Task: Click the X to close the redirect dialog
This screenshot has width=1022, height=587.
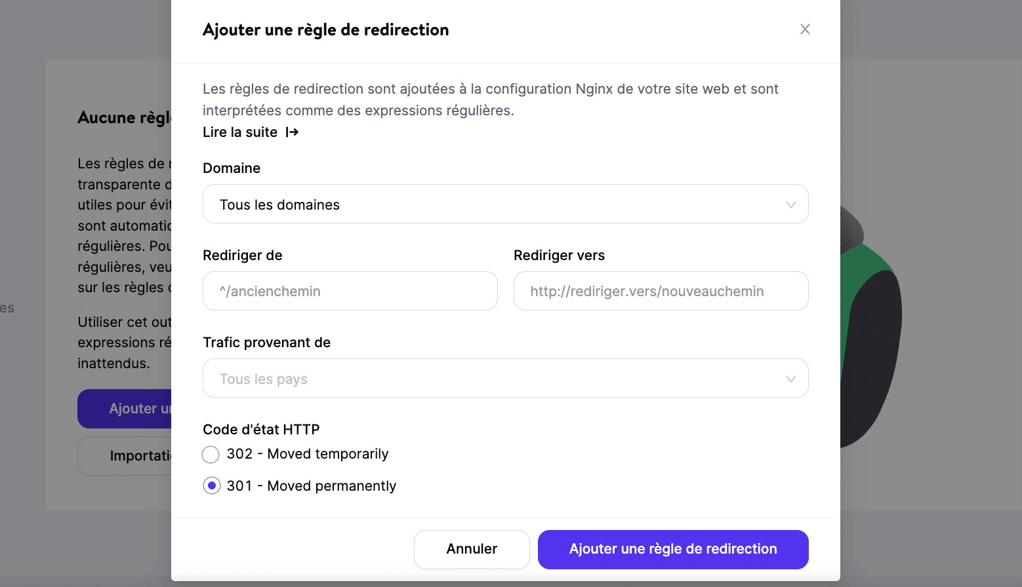Action: click(805, 29)
